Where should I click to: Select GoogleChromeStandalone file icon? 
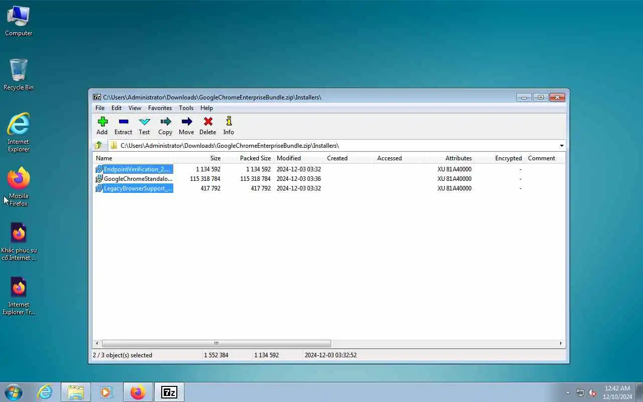pos(99,179)
